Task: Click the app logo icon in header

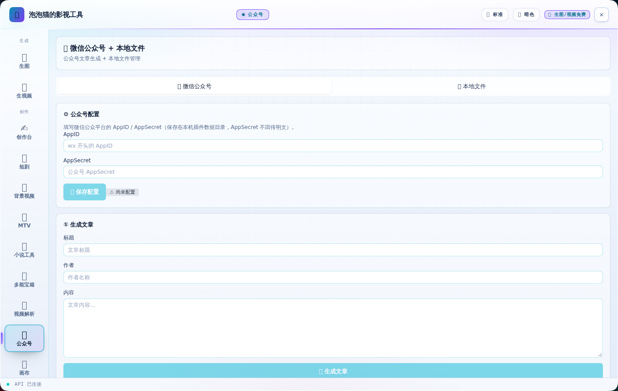Action: (17, 15)
